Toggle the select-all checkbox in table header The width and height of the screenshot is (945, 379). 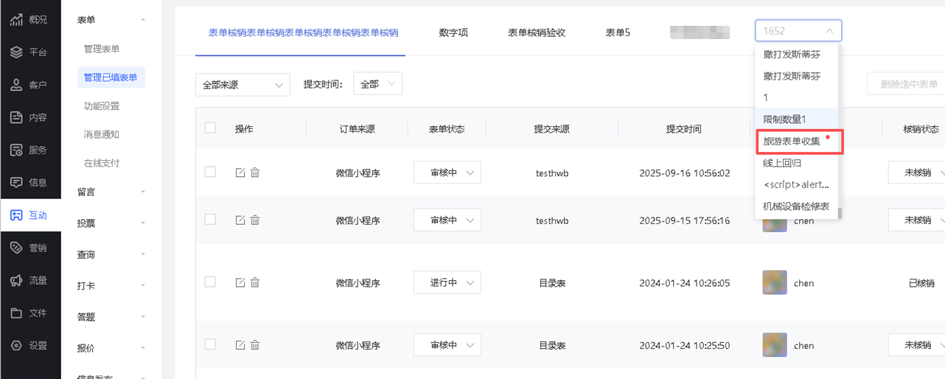[x=210, y=128]
